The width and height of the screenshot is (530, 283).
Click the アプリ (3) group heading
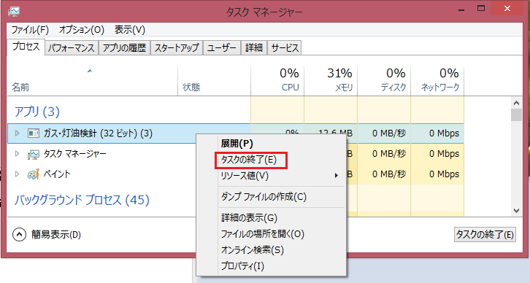[37, 112]
